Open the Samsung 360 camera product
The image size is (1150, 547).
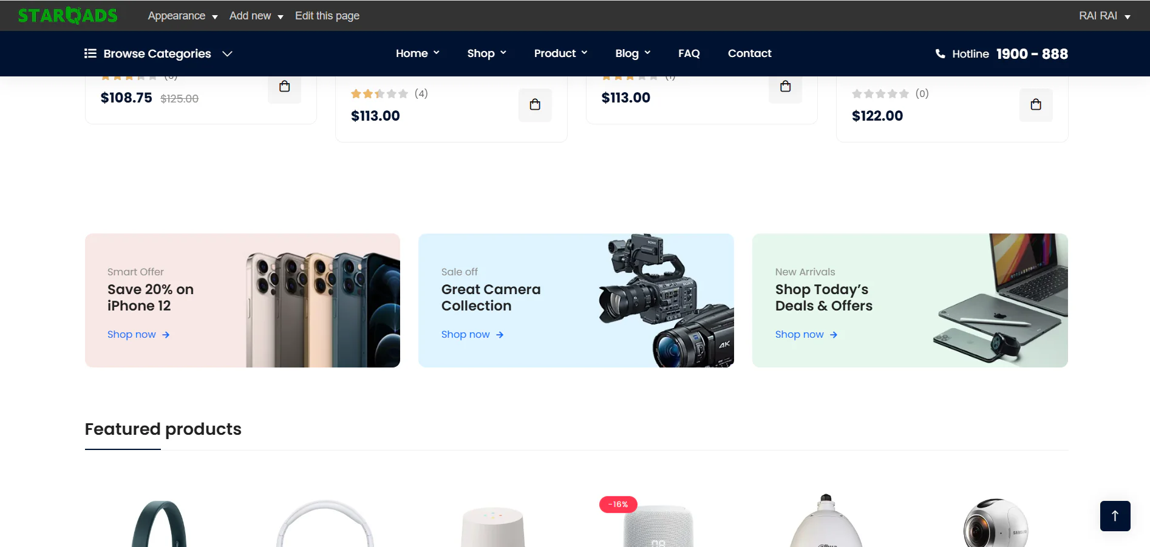click(x=996, y=523)
